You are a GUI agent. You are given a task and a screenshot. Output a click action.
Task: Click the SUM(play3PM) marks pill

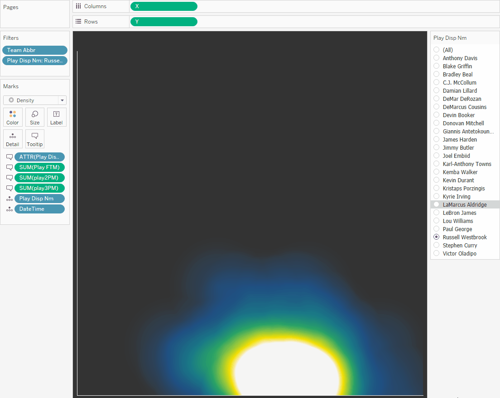(39, 188)
